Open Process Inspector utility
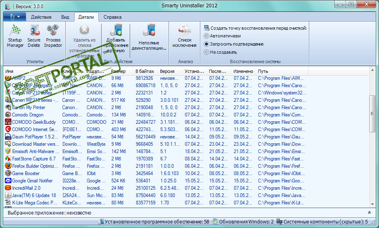This screenshot has height=228, width=379. [x=53, y=36]
